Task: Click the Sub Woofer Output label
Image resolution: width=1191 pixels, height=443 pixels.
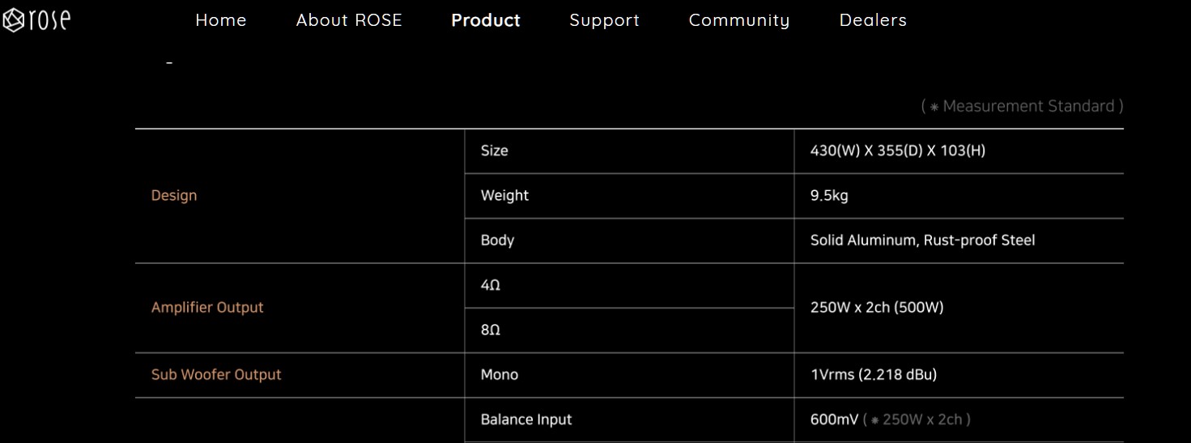Action: (x=216, y=374)
